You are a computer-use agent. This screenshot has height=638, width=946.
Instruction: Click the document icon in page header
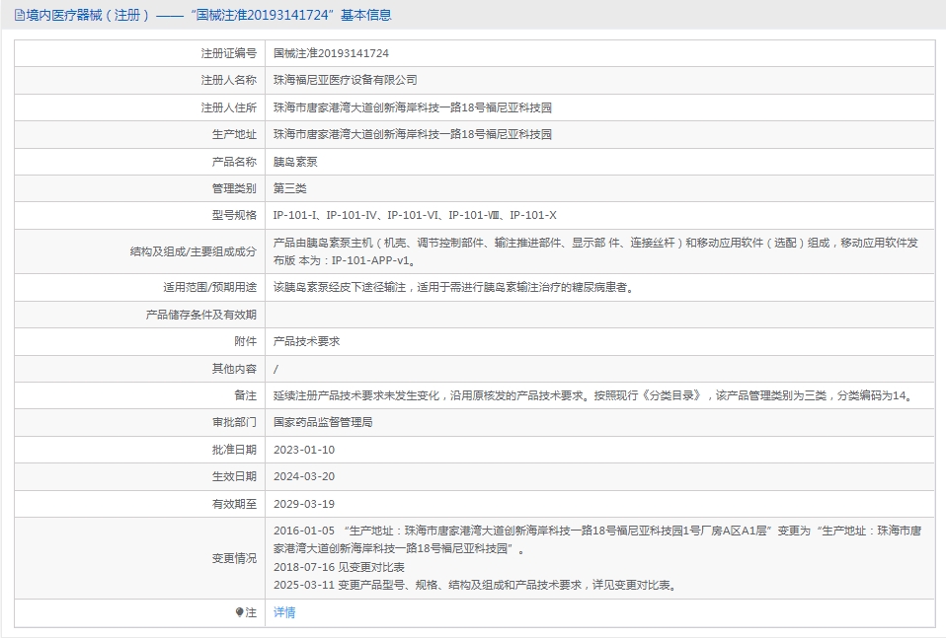point(20,15)
